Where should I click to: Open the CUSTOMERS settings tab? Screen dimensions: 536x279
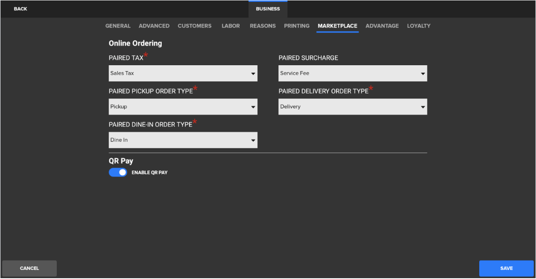(195, 26)
